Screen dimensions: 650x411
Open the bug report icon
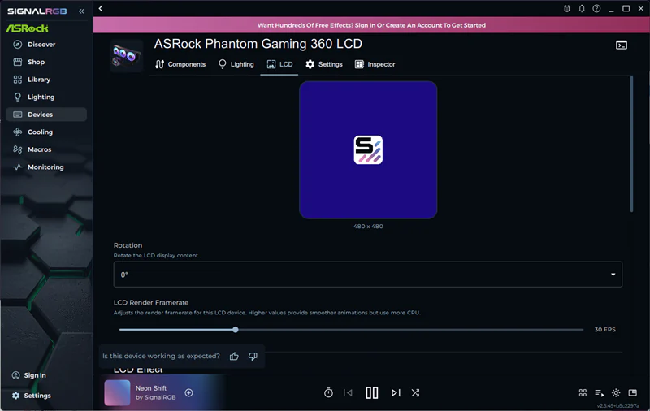tap(567, 8)
